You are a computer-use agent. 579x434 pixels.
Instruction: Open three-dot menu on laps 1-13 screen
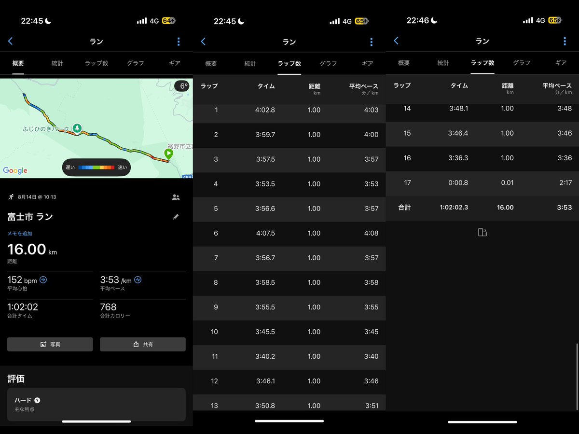coord(372,42)
